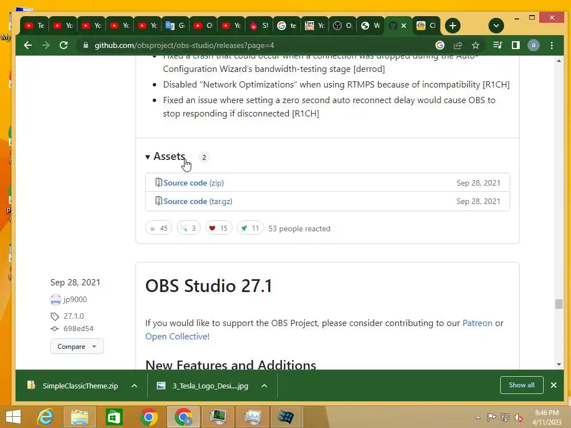Download Source code (zip)
Screen dimensions: 571x428
pyautogui.click(x=193, y=183)
